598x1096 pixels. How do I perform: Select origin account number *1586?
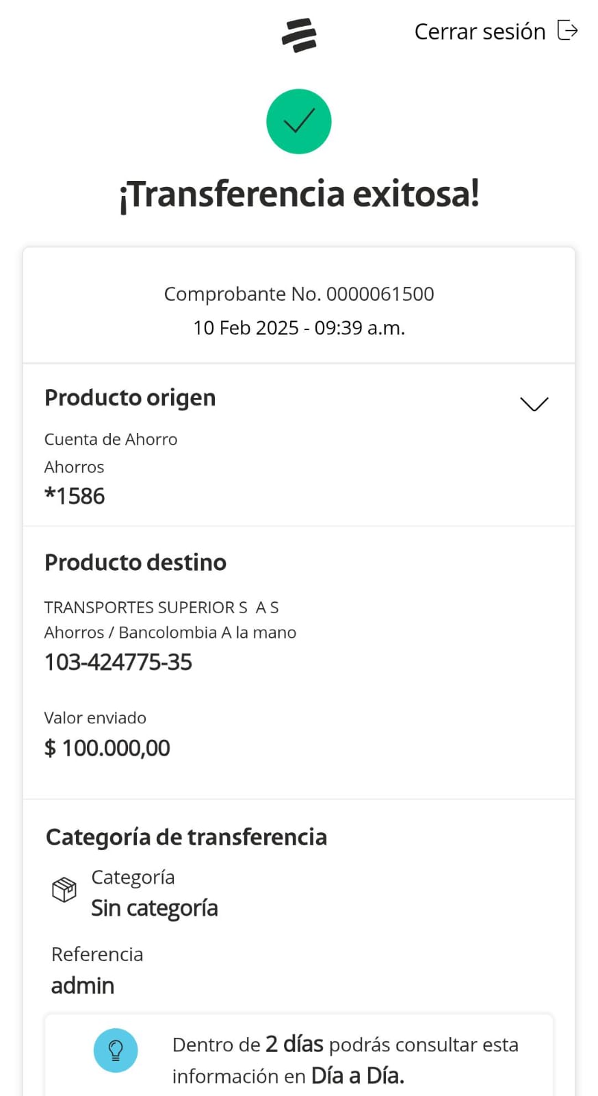coord(75,496)
